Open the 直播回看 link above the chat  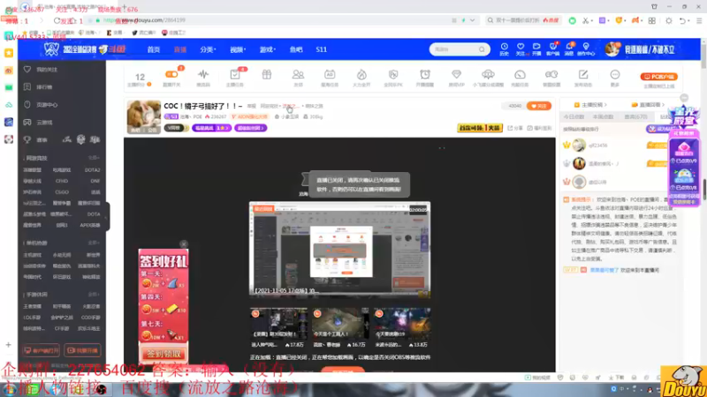pos(649,105)
